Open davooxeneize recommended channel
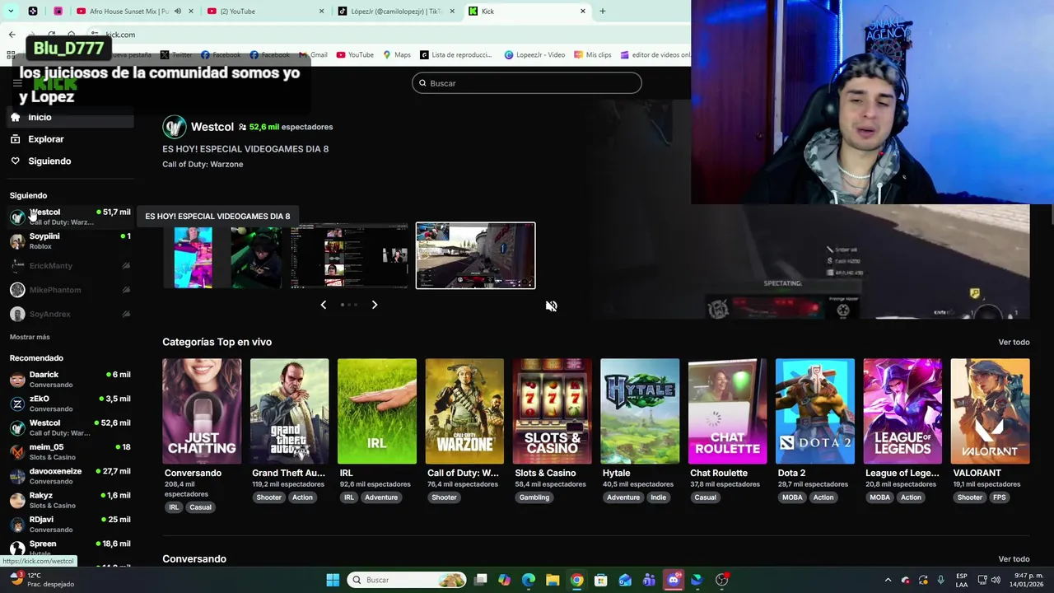The height and width of the screenshot is (593, 1054). tap(70, 476)
